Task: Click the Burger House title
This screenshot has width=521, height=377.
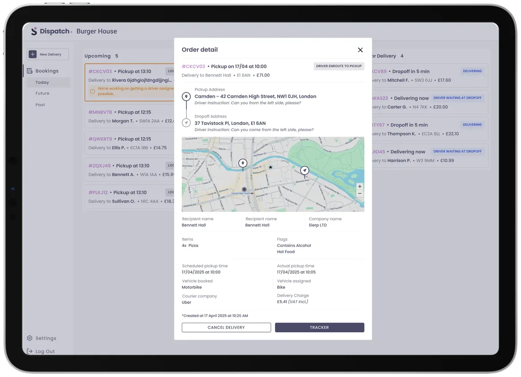Action: click(x=97, y=31)
